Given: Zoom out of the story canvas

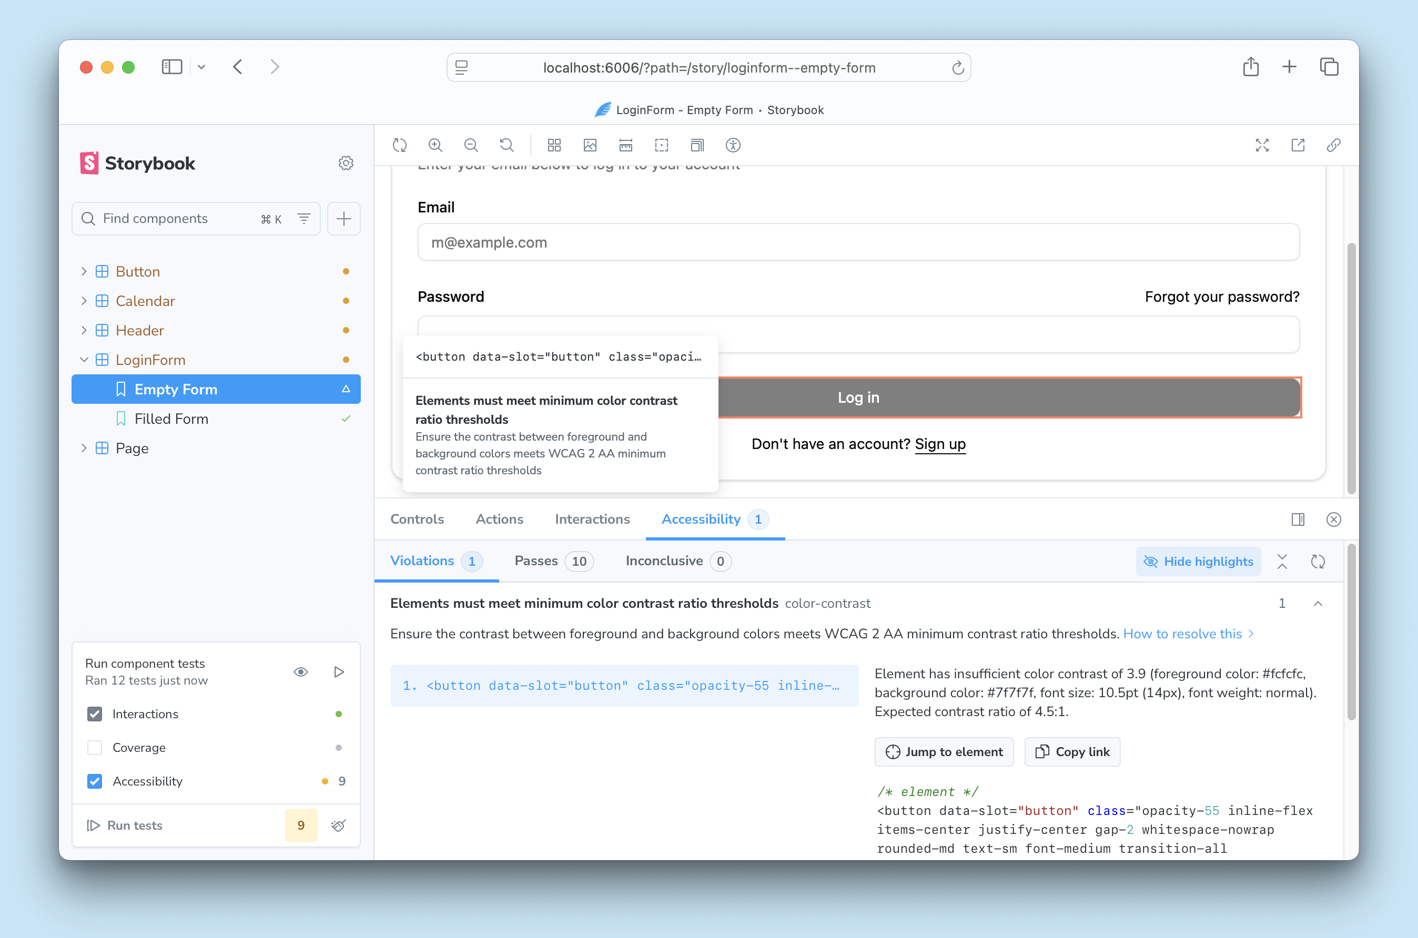Looking at the screenshot, I should tap(471, 145).
